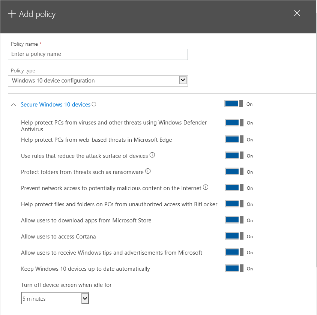This screenshot has width=317, height=315.
Task: Collapse the Secure Windows 10 devices section
Action: (14, 105)
